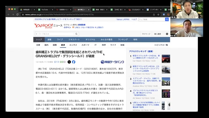The height and width of the screenshot is (118, 209).
Task: Click the keyword search magnifier icon
Action: click(x=76, y=34)
